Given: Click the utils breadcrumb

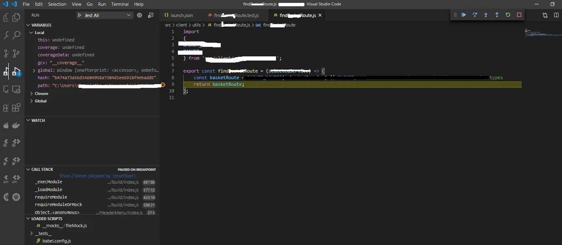Looking at the screenshot, I should tap(196, 25).
